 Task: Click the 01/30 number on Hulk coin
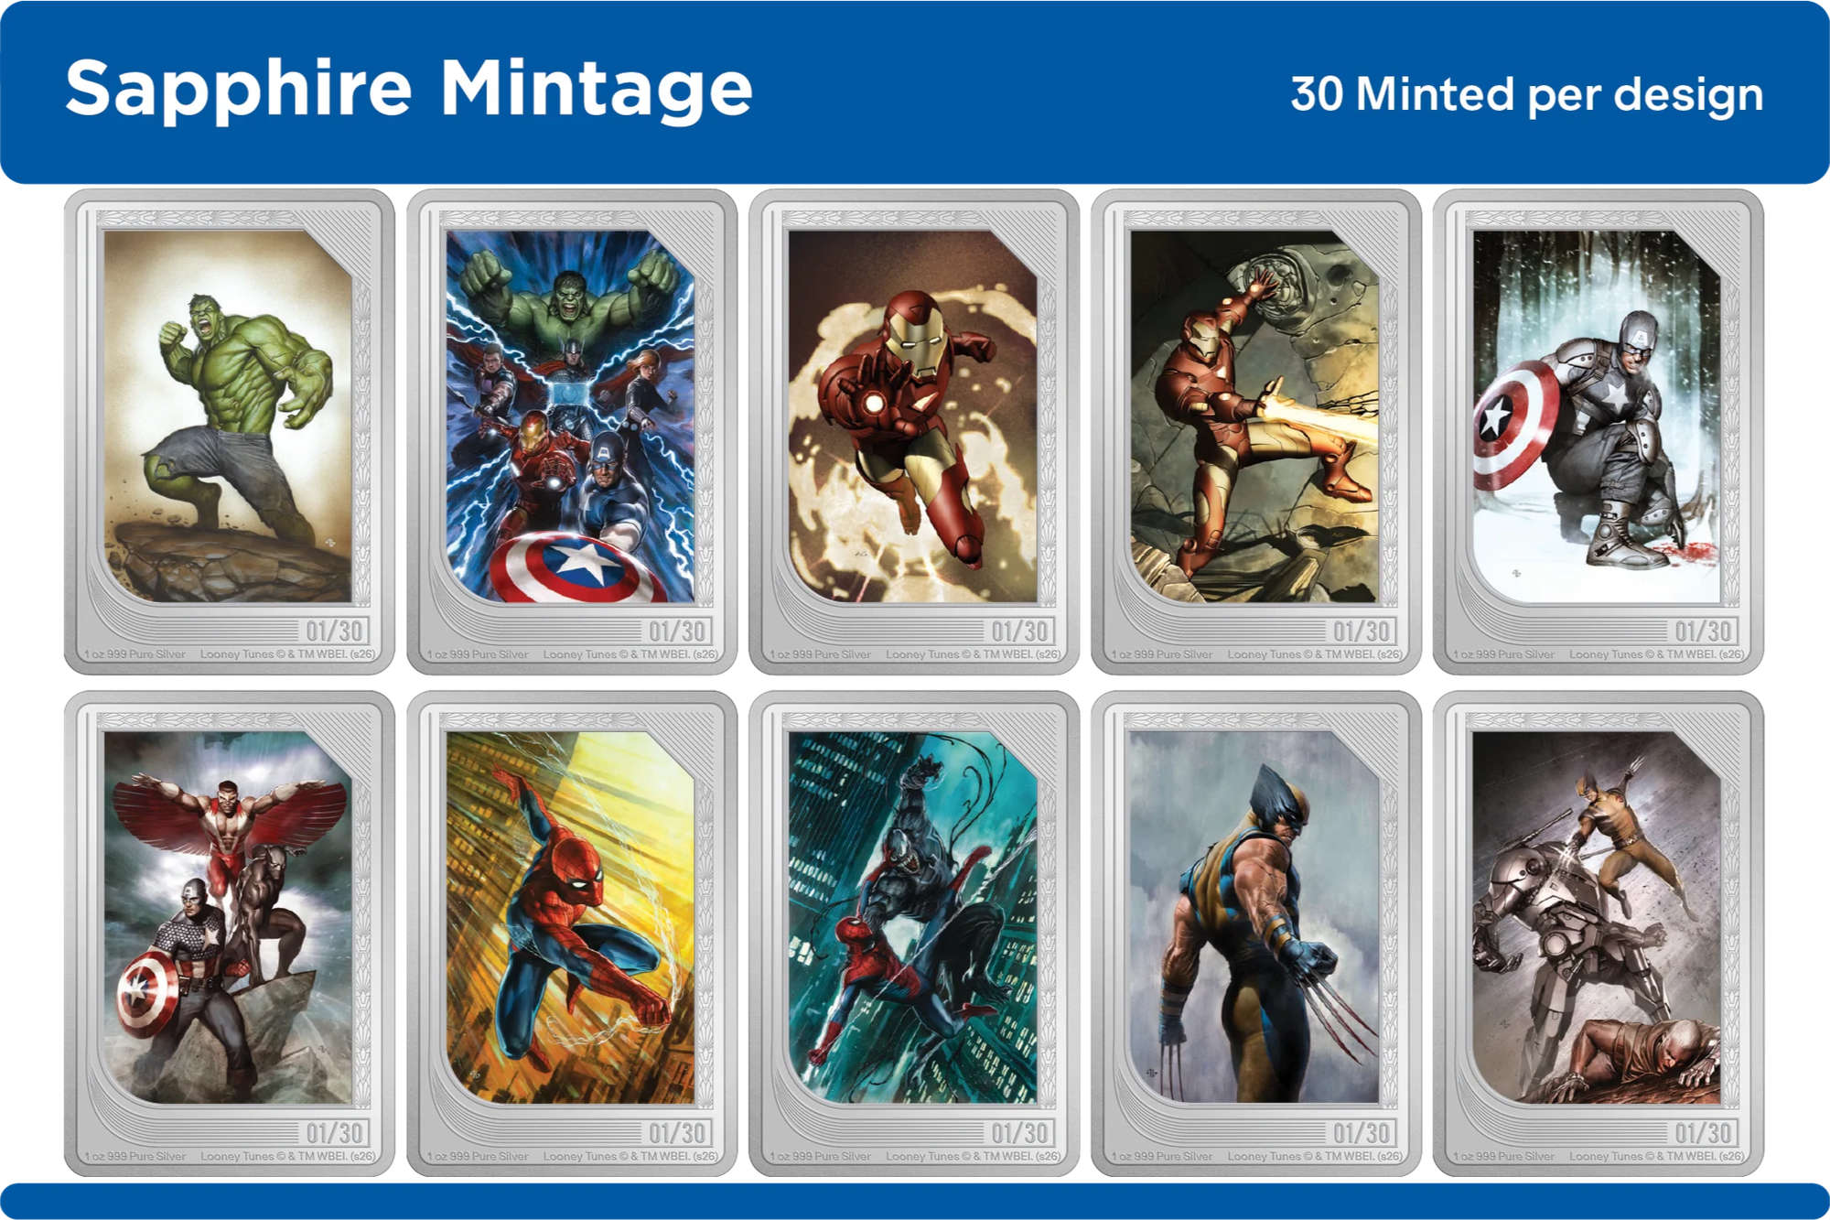[335, 631]
